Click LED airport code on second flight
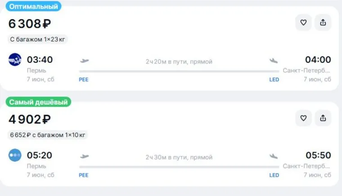Viewport: 342px width, 196px height. 274,175
